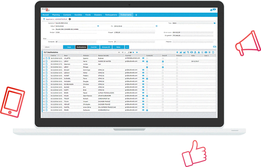Go to the first page of recipients

119,52
